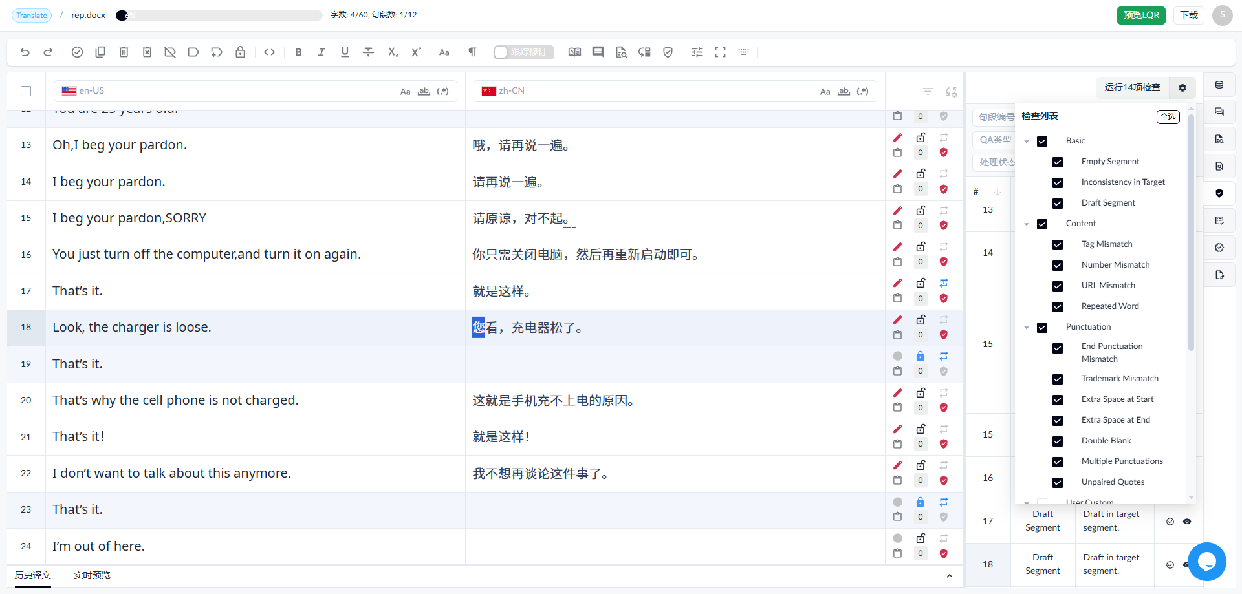Switch to 实时预览 tab
This screenshot has height=594, width=1242.
pyautogui.click(x=92, y=575)
